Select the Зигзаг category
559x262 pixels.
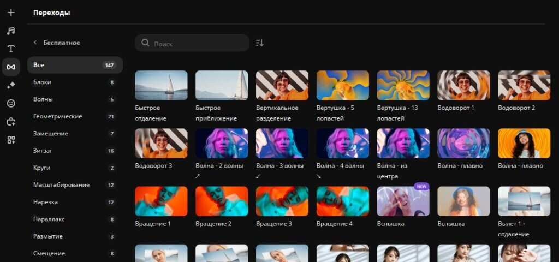(75, 151)
